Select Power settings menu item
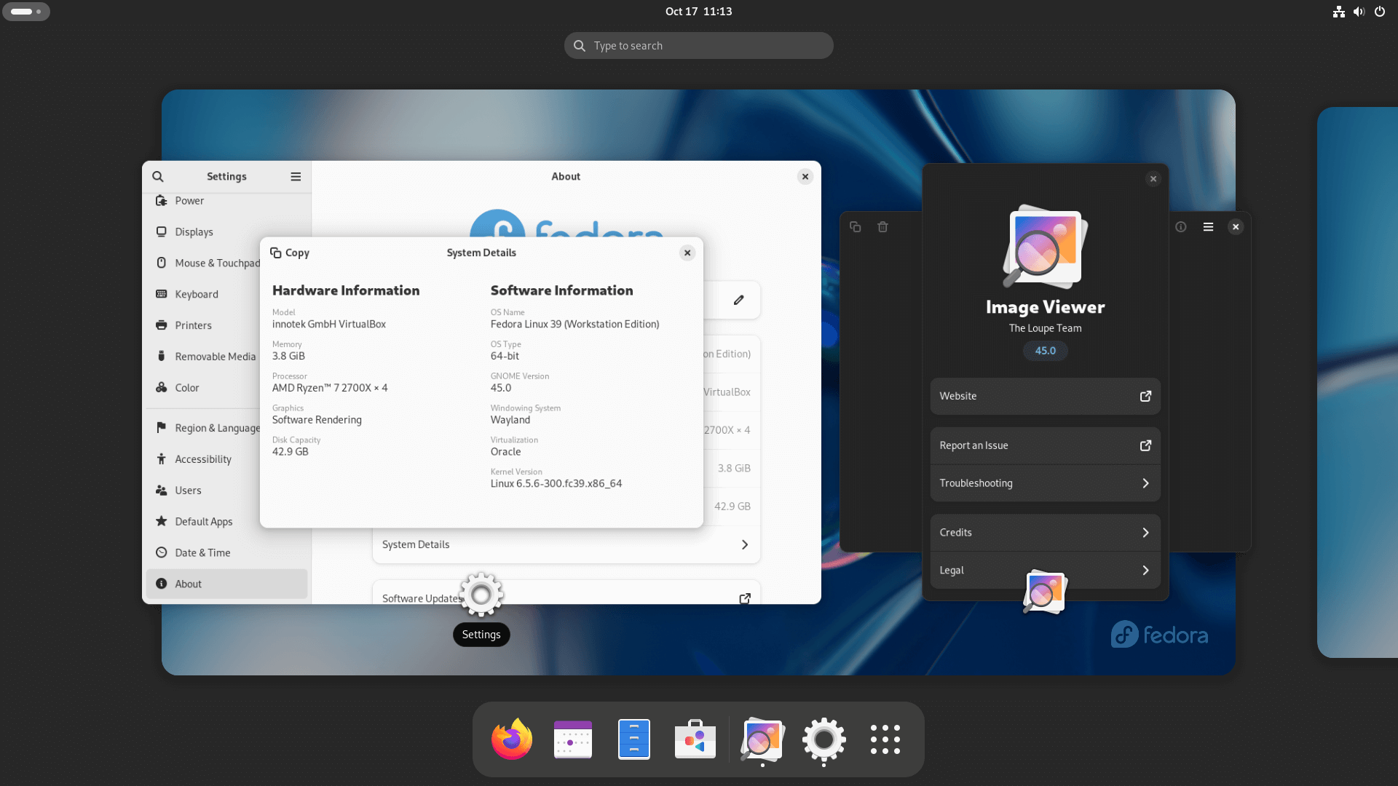The image size is (1398, 786). (189, 199)
